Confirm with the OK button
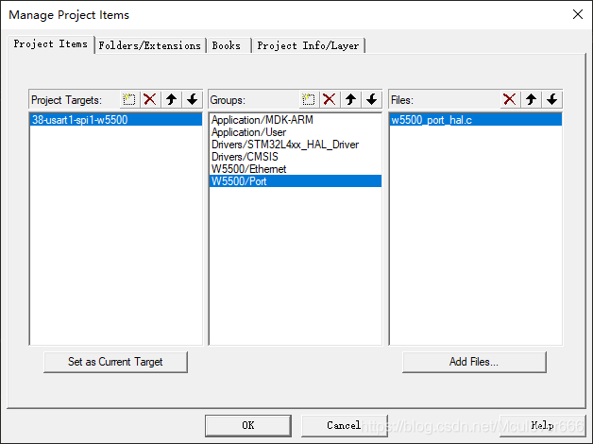 tap(248, 425)
